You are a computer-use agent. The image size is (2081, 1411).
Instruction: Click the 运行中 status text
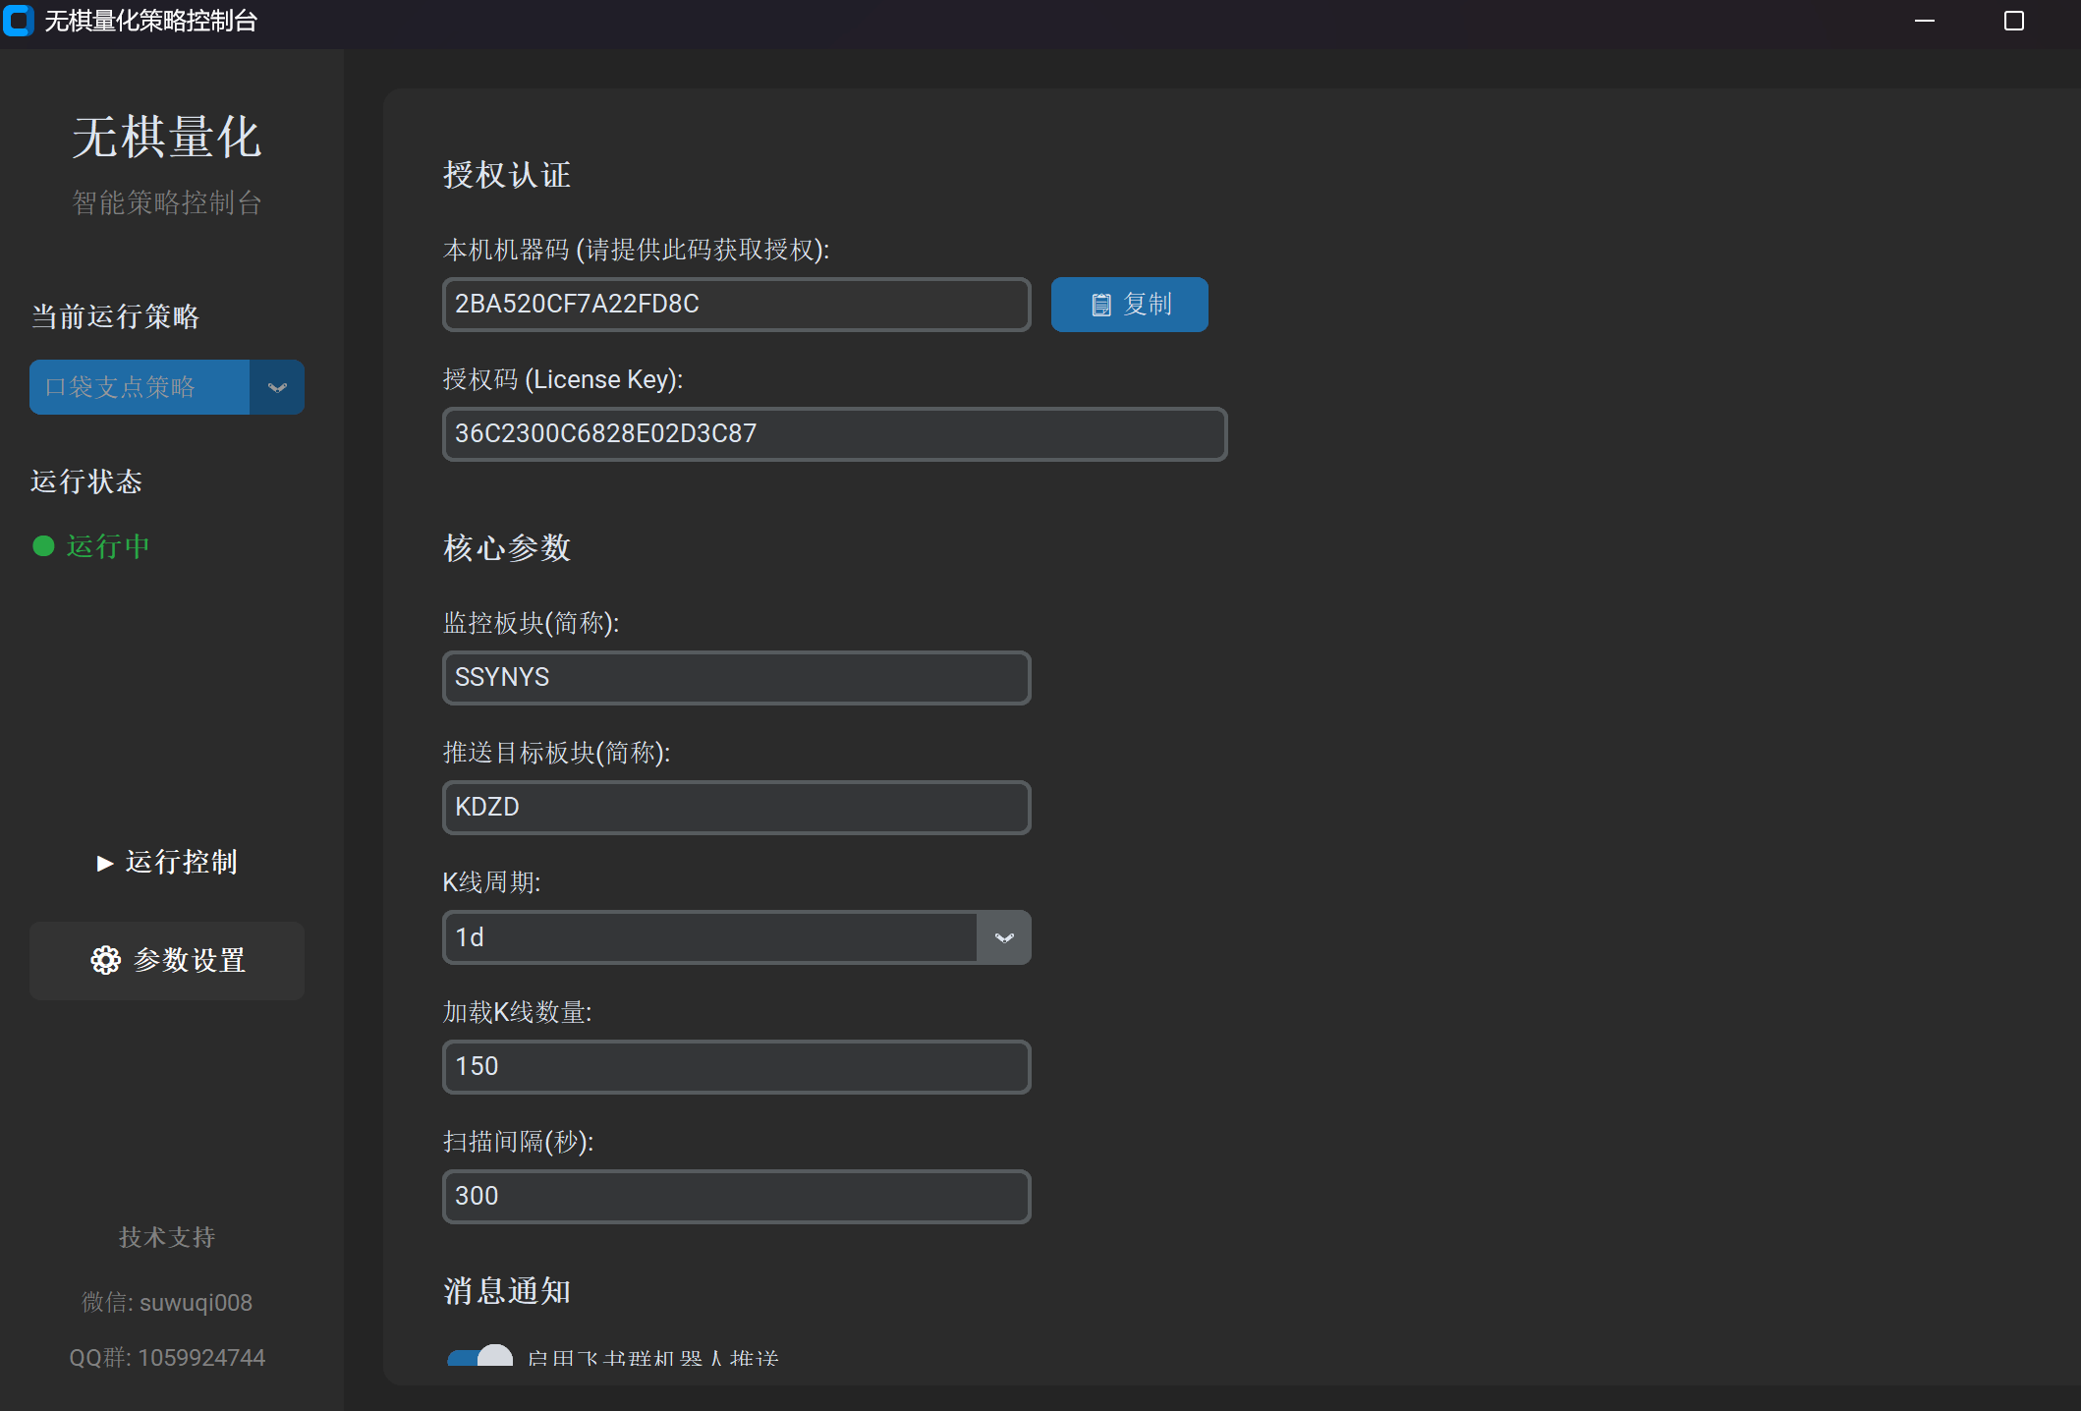coord(108,546)
